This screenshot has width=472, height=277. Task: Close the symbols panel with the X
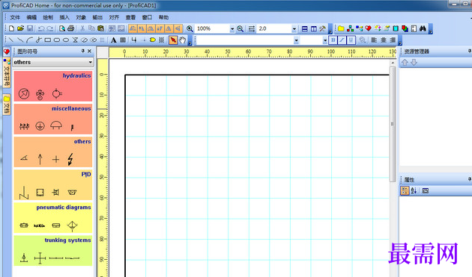89,52
